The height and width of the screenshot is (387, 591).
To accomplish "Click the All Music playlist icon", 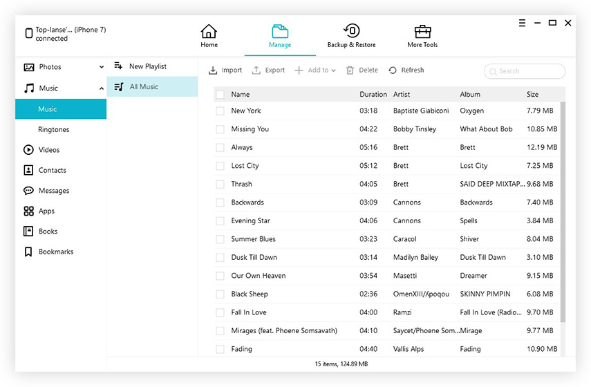I will (x=119, y=86).
